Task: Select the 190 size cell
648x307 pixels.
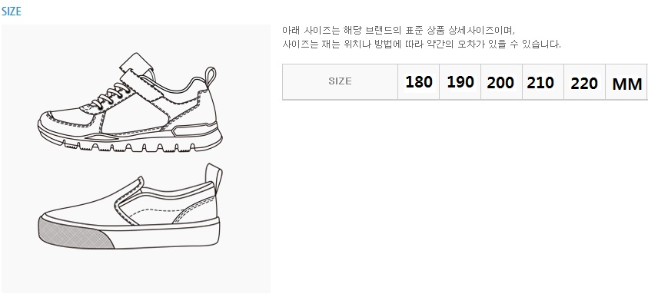Action: (x=460, y=82)
